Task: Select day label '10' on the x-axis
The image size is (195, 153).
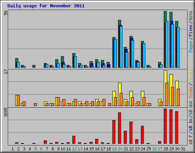Action: pyautogui.click(x=63, y=149)
